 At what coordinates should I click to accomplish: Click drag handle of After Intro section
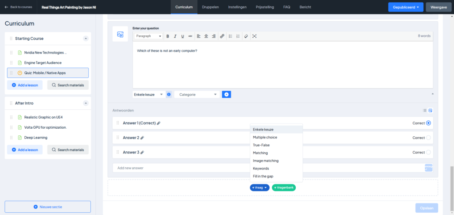(11, 103)
